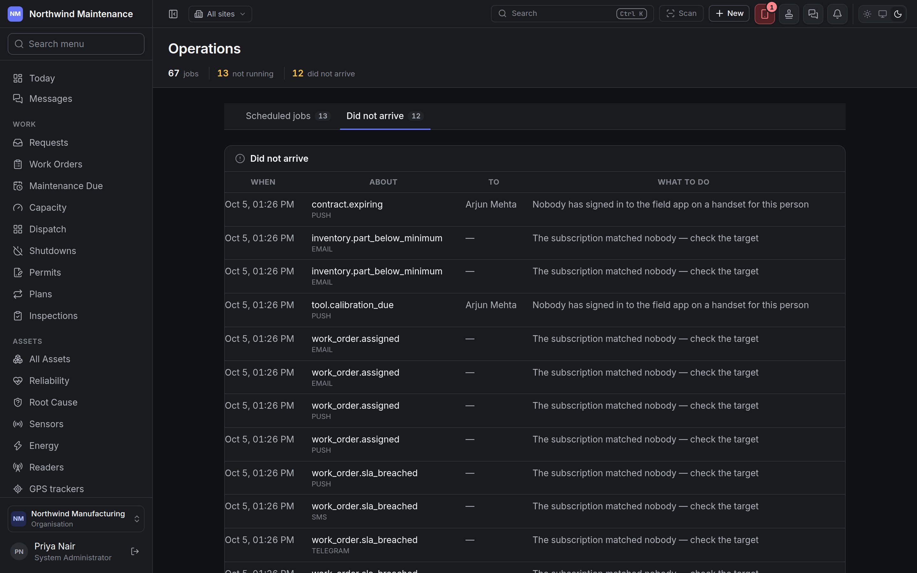Switch to light theme sun icon
The image size is (917, 573).
pyautogui.click(x=867, y=14)
